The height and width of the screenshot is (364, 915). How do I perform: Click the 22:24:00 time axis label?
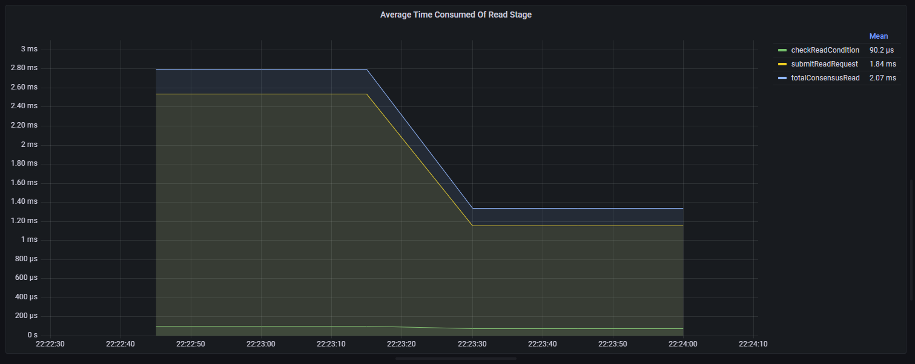click(x=683, y=344)
